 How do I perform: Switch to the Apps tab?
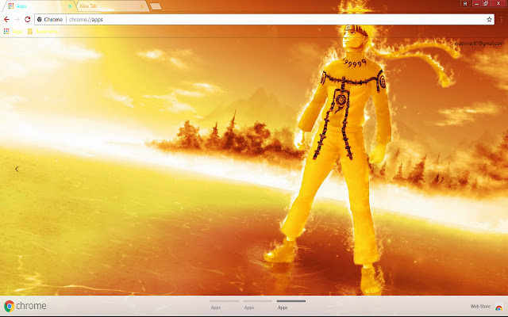39,6
